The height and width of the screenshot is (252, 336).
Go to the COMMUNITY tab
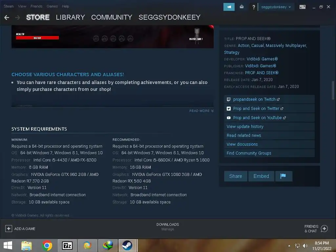[x=112, y=17]
